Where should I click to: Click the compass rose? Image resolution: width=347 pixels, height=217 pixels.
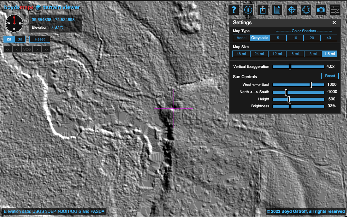[14, 23]
